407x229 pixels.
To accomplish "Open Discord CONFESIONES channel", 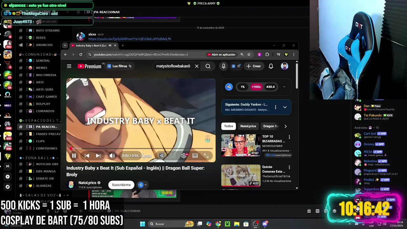I will [46, 148].
